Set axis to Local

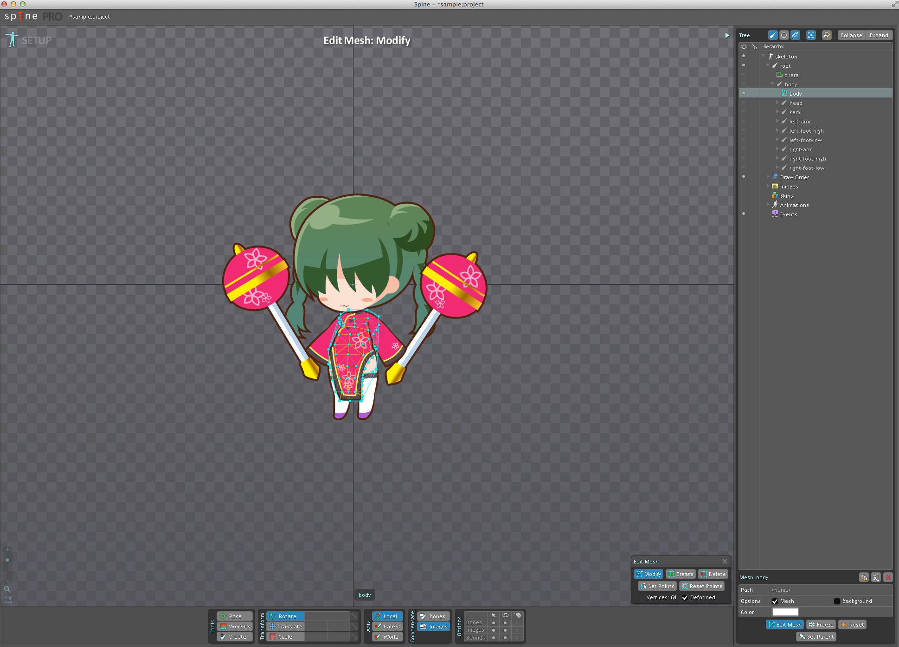coord(387,616)
